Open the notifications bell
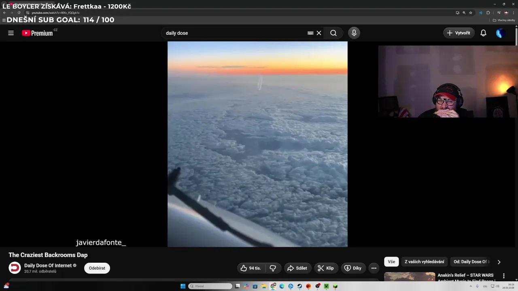This screenshot has height=291, width=518. click(x=483, y=33)
